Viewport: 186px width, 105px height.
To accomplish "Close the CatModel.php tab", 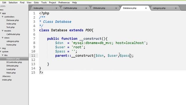I will coord(86,8).
